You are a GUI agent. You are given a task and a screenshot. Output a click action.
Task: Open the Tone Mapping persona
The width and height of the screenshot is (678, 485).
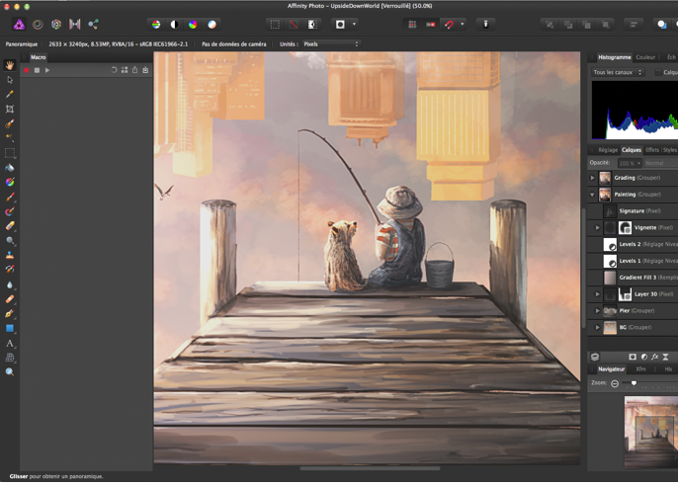point(75,25)
